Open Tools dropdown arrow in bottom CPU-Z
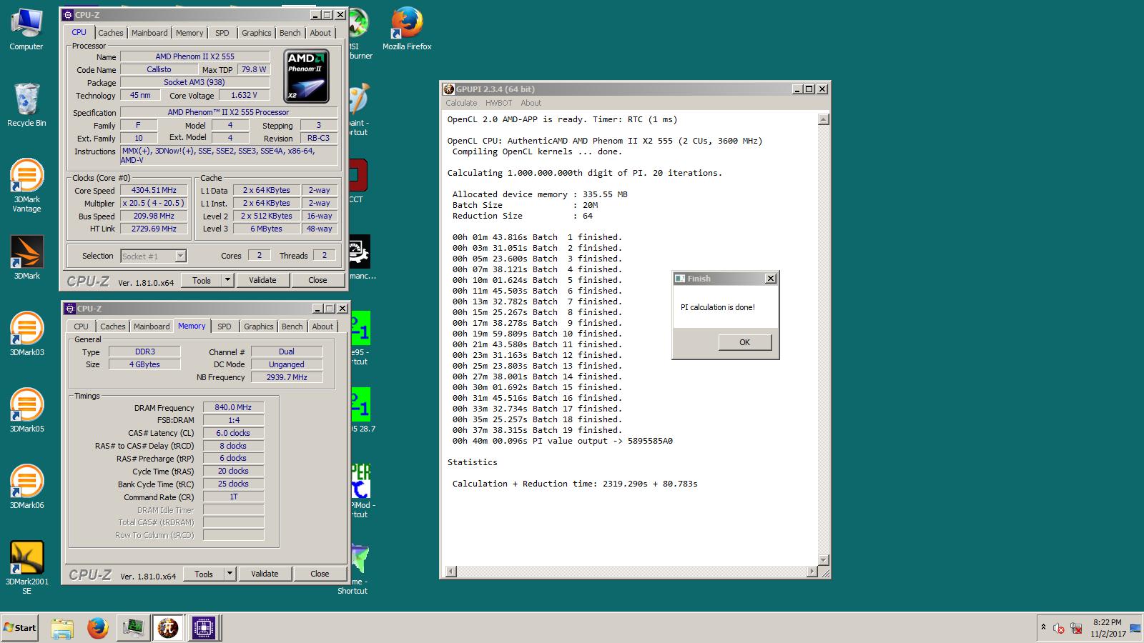This screenshot has height=643, width=1144. coord(230,574)
